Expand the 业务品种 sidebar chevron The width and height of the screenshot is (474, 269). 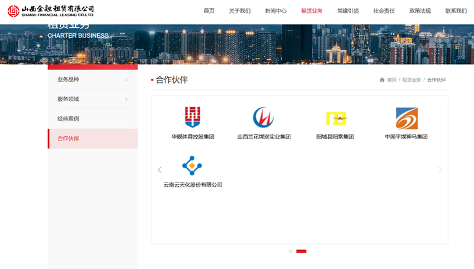point(126,80)
